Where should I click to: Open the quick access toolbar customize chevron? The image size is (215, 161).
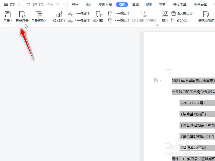[x=64, y=4]
